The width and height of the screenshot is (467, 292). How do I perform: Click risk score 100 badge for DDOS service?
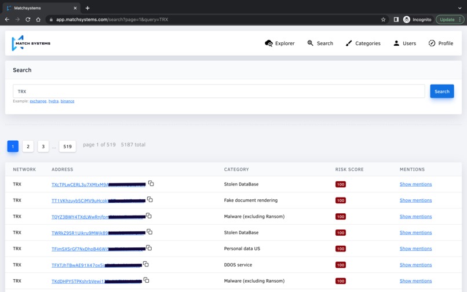click(341, 265)
